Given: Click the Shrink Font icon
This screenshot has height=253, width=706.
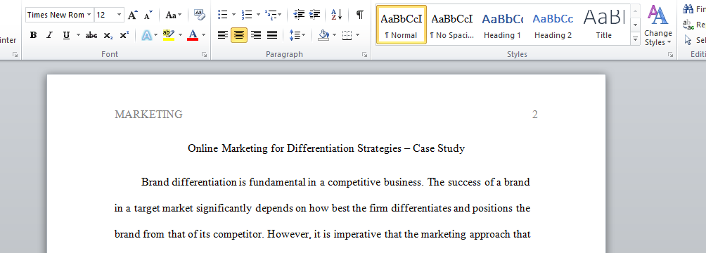Looking at the screenshot, I should click(148, 15).
